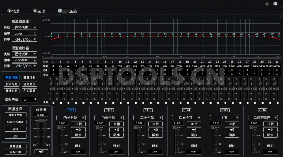Screen dimensions: 283x157
Task: Click the 图示均衡 button
Action: tap(11, 84)
